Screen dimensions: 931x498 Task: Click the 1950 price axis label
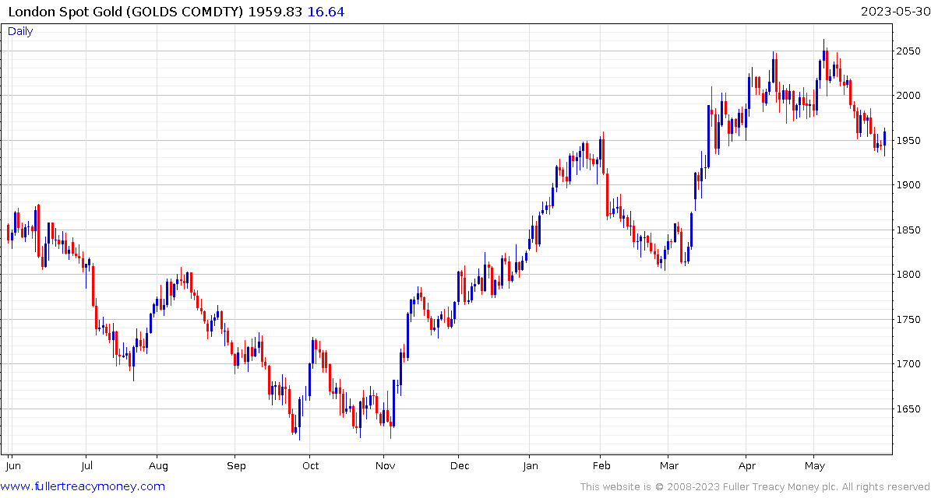pos(909,141)
